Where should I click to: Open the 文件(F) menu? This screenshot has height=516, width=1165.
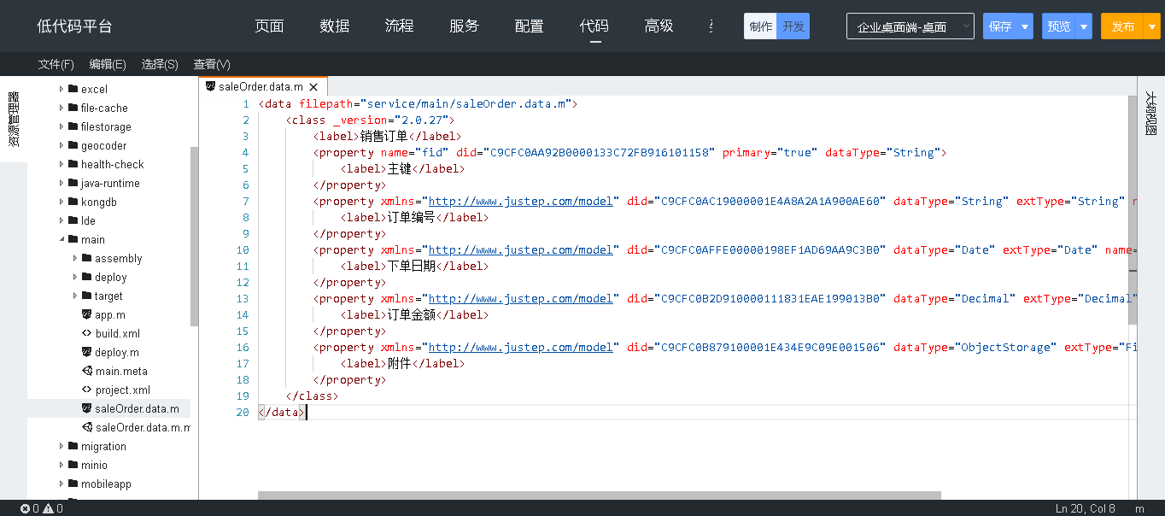(56, 64)
